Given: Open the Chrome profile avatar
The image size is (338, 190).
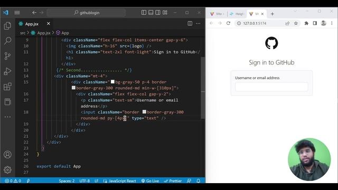Looking at the screenshot, I should tap(323, 23).
